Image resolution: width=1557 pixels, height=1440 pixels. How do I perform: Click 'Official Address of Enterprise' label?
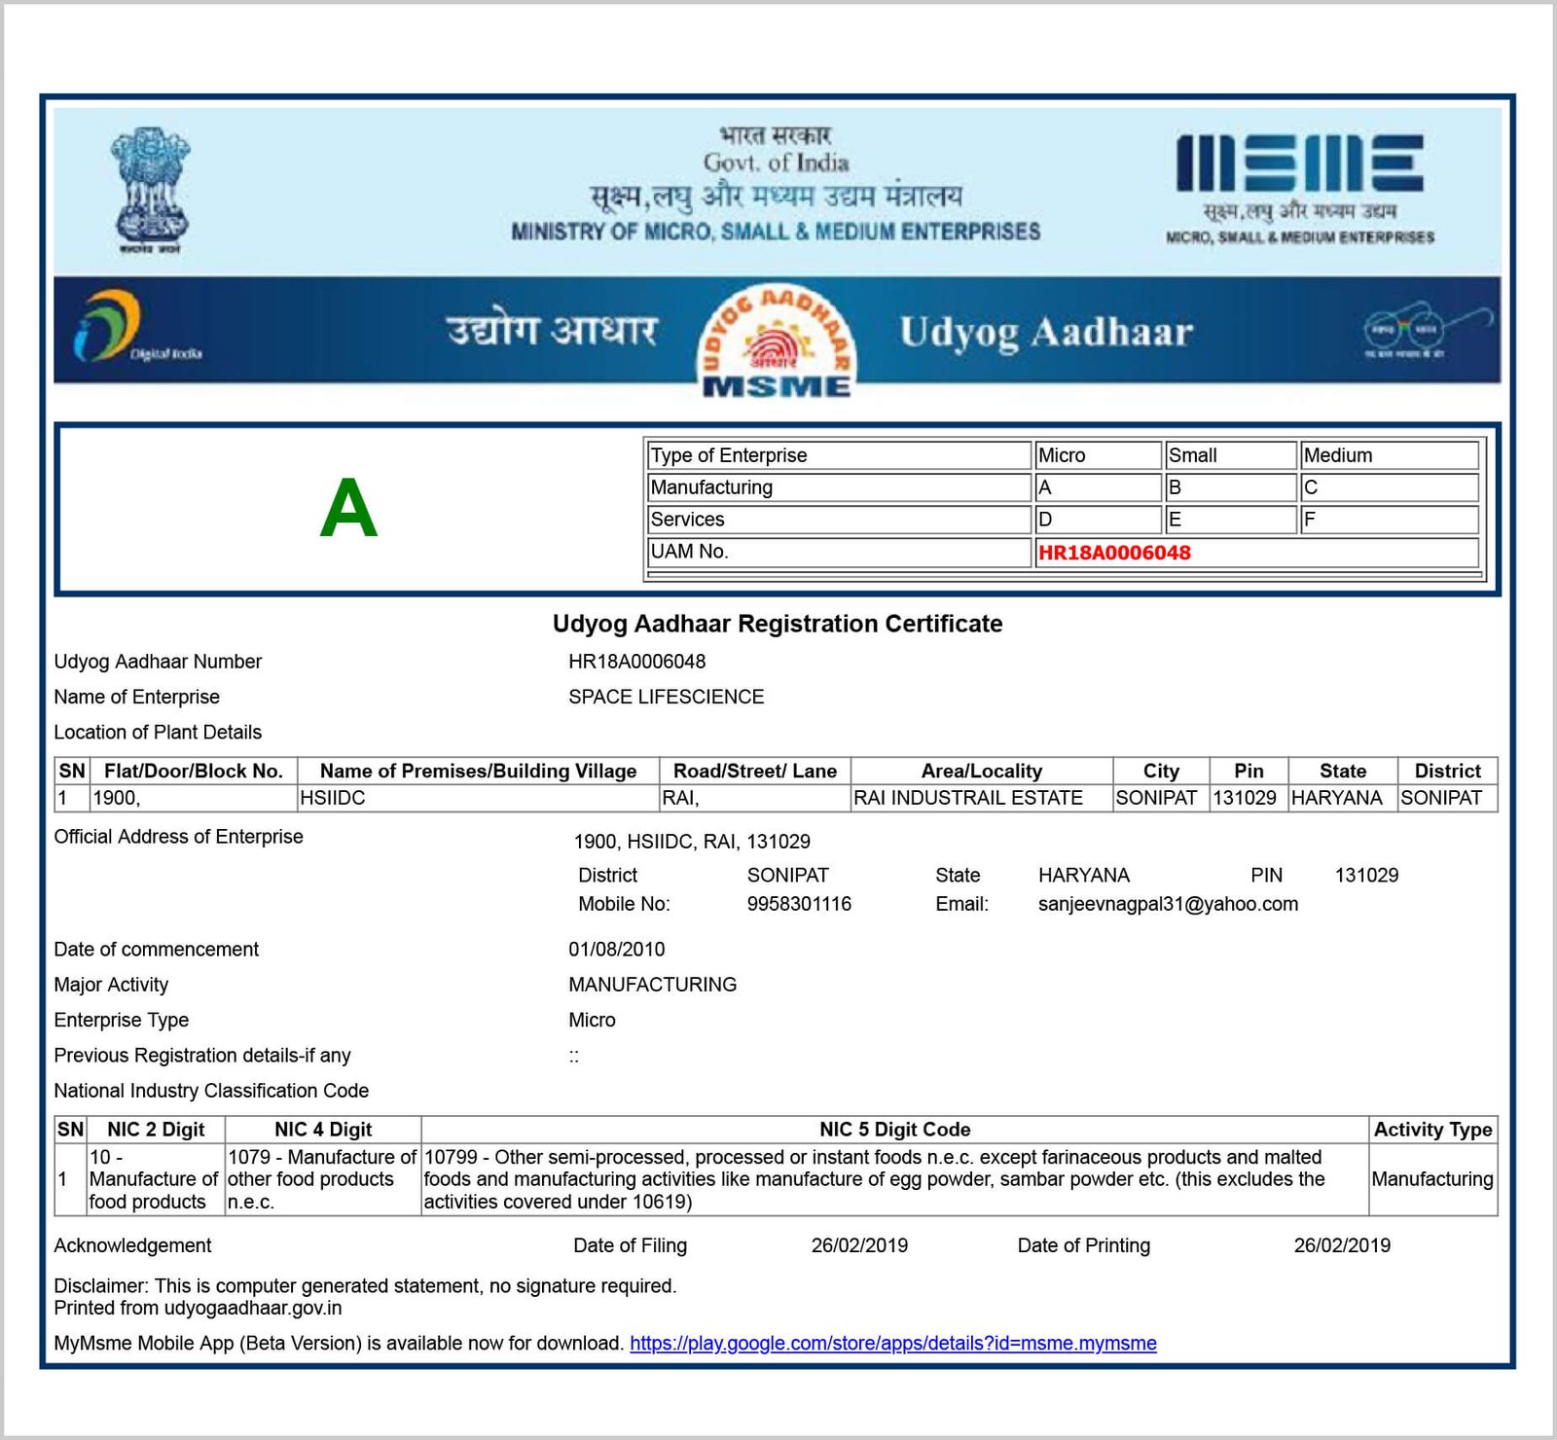[x=178, y=837]
